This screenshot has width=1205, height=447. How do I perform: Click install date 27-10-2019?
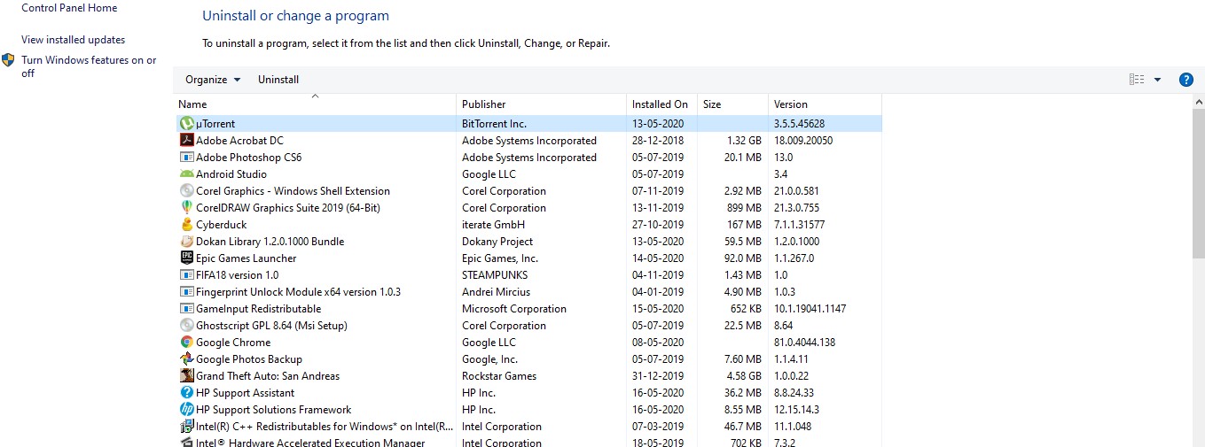(658, 225)
